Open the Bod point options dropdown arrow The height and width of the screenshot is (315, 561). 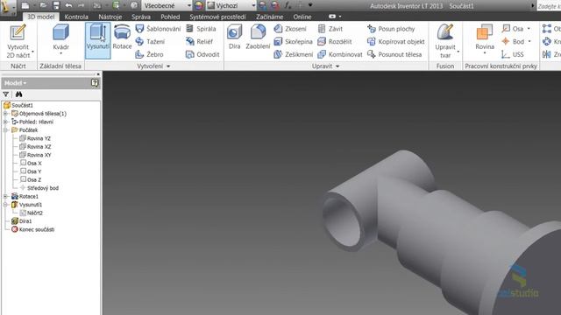pos(529,42)
